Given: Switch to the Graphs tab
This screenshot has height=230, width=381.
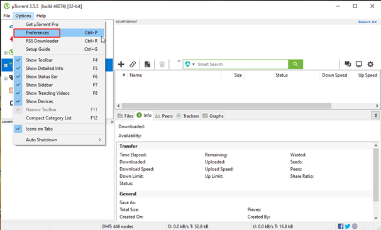Looking at the screenshot, I should click(x=213, y=116).
